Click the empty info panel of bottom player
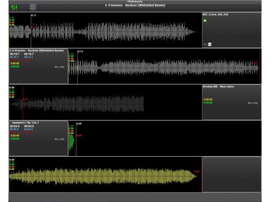The width and height of the screenshot is (270, 202). pyautogui.click(x=231, y=174)
